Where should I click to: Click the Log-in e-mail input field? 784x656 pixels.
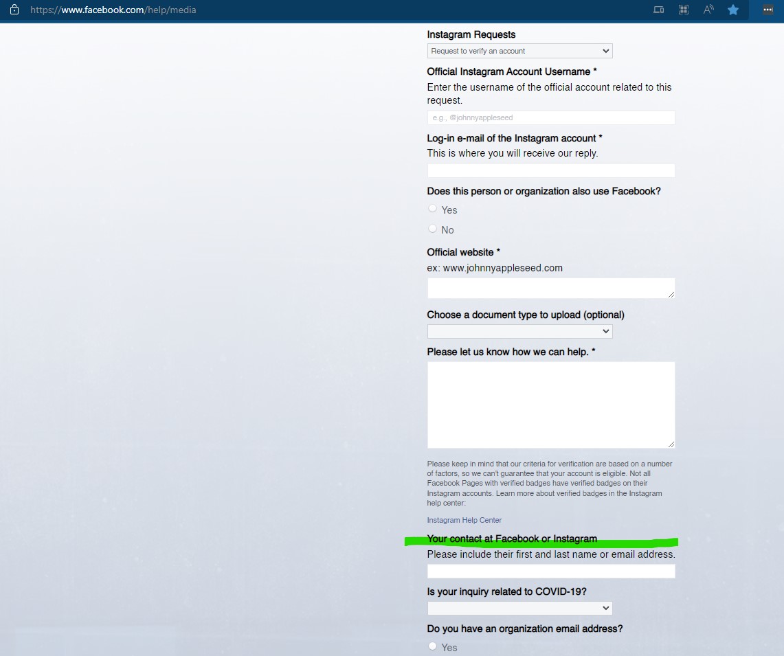click(551, 170)
